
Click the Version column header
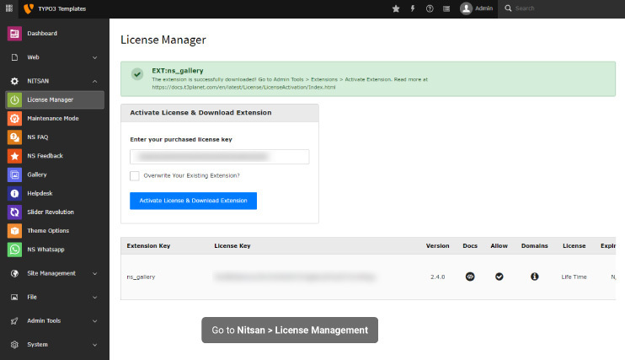pos(438,246)
